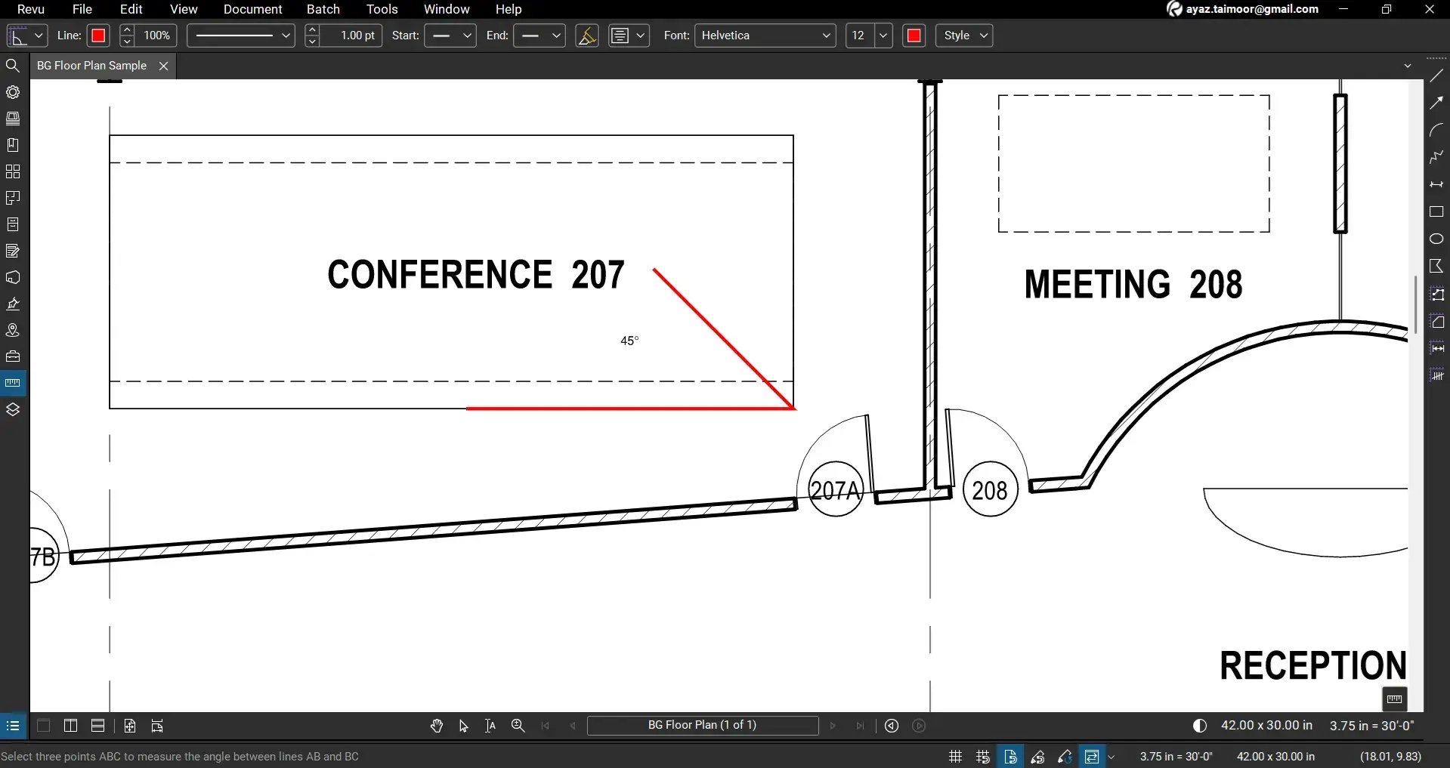Open the Places location pin panel
Viewport: 1450px width, 768px height.
coord(13,330)
